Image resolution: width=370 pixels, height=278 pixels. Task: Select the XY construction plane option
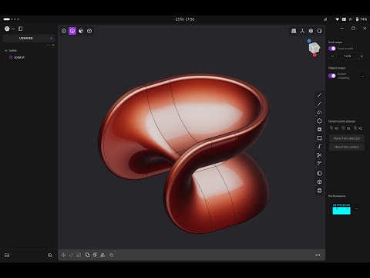pyautogui.click(x=334, y=128)
